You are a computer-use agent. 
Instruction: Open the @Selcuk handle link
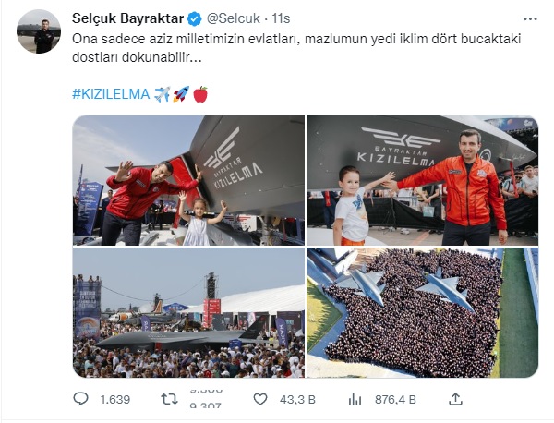[234, 18]
